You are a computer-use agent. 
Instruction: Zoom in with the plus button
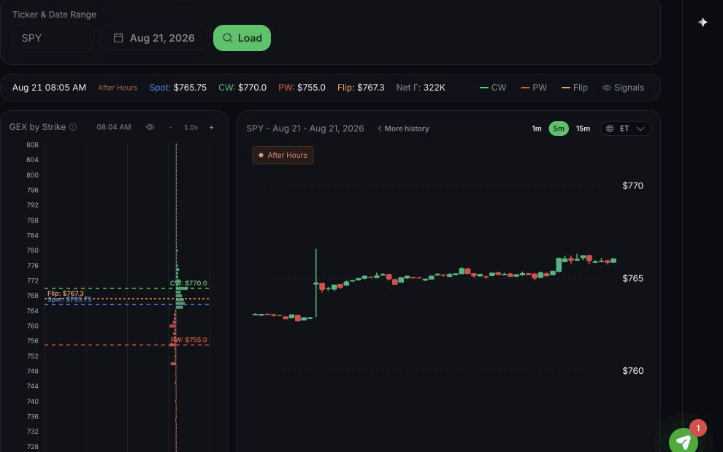(211, 127)
